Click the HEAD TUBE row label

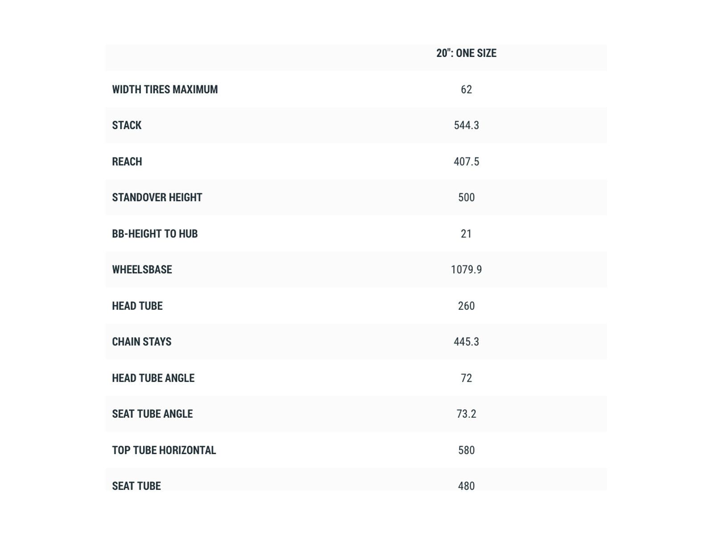[137, 306]
